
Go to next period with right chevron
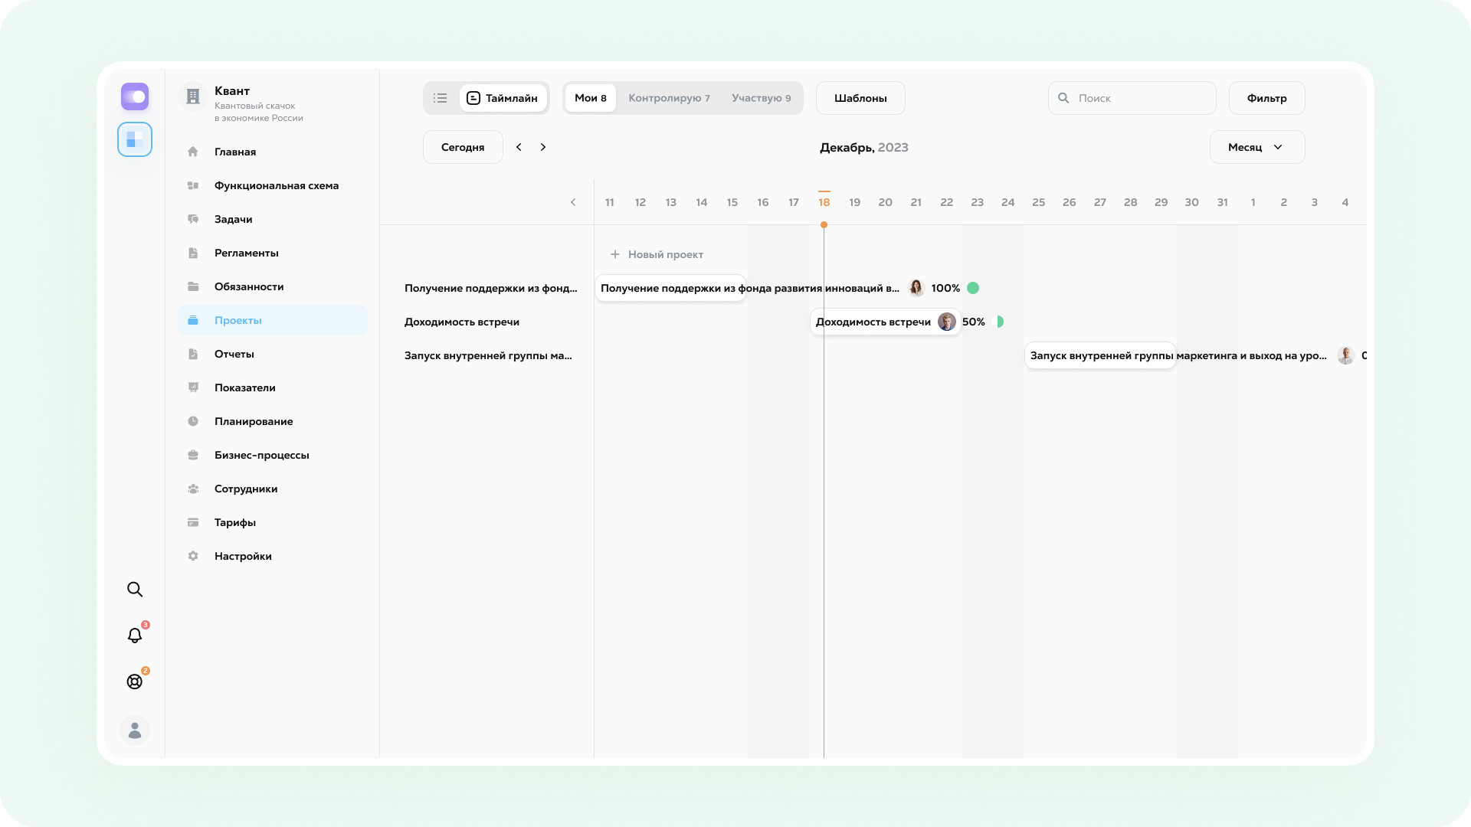tap(543, 147)
